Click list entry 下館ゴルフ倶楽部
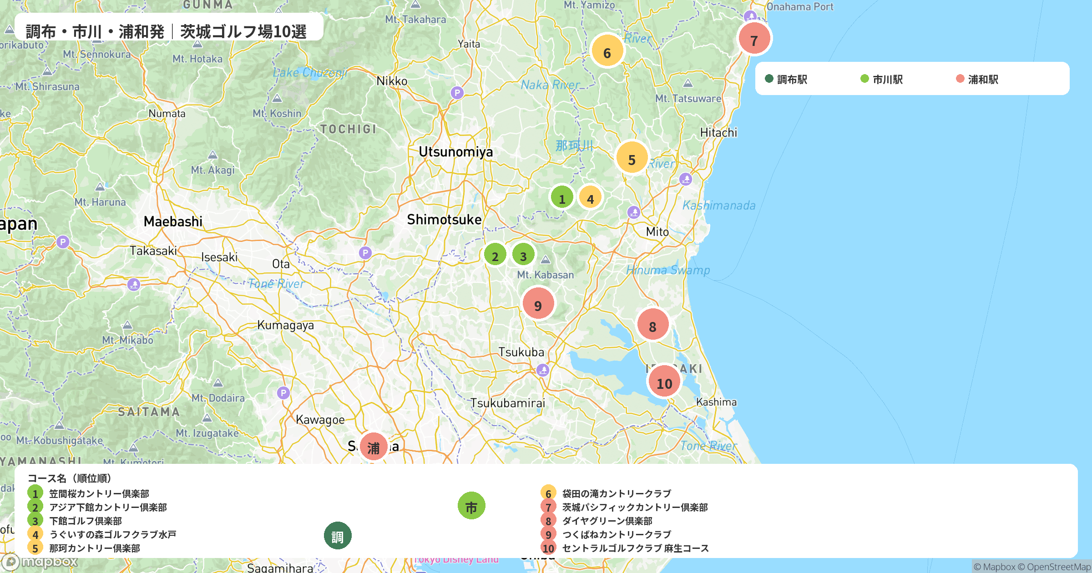This screenshot has width=1092, height=573. coord(86,521)
